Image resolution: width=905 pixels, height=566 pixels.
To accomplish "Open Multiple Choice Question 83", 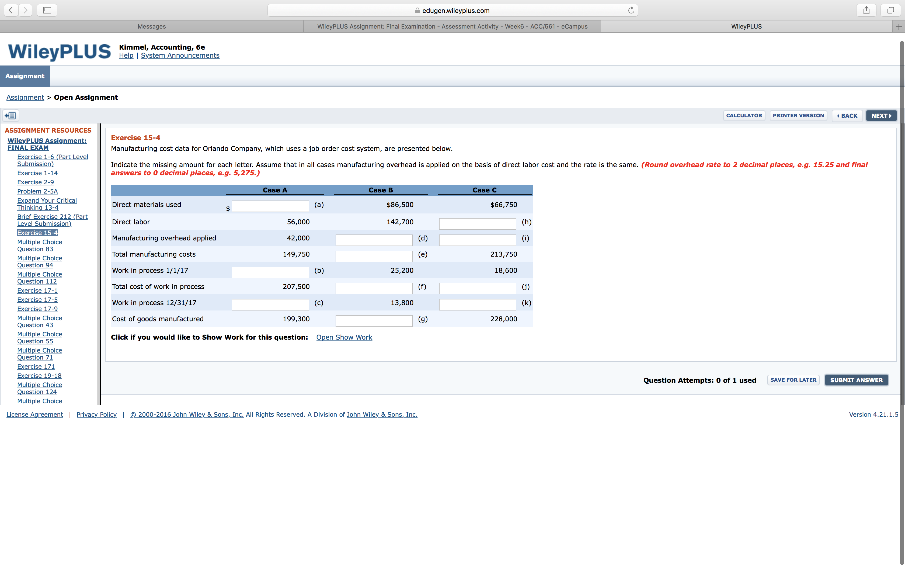I will click(x=40, y=246).
